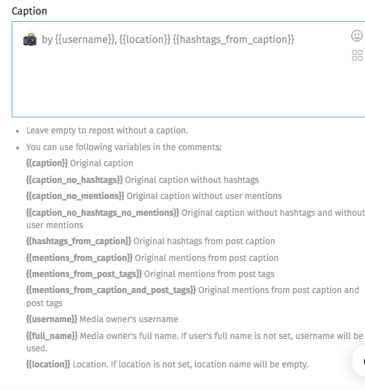Click the floating widget at bottom right

(358, 361)
